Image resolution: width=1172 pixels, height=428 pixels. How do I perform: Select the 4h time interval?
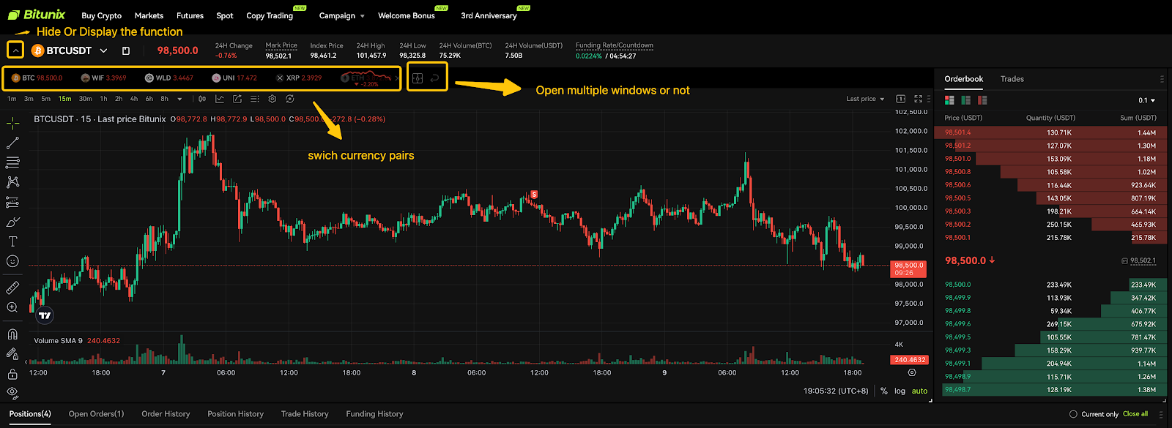tap(134, 99)
